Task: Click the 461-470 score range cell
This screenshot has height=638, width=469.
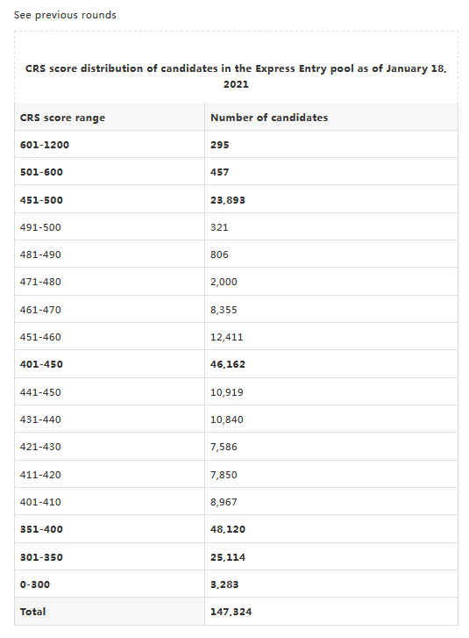Action: tap(110, 310)
